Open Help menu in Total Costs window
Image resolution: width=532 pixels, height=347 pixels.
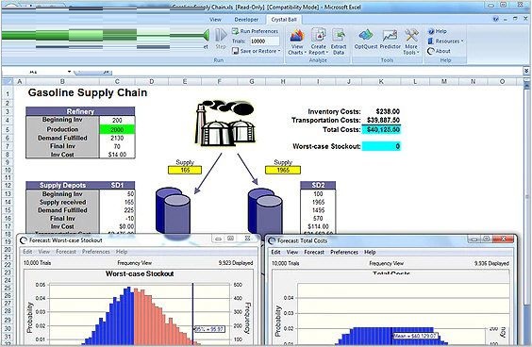coord(370,253)
